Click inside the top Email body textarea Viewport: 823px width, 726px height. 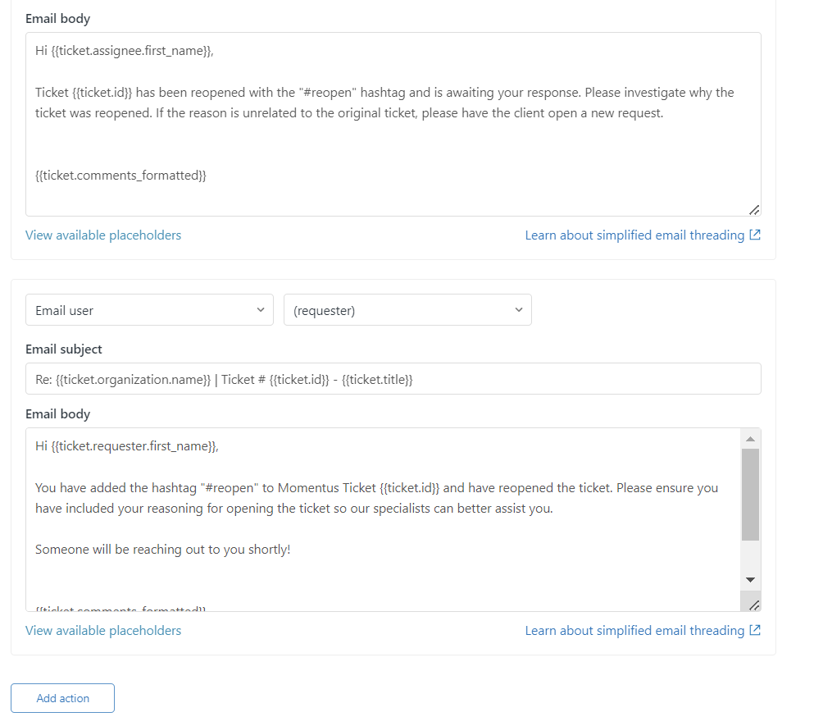click(393, 123)
